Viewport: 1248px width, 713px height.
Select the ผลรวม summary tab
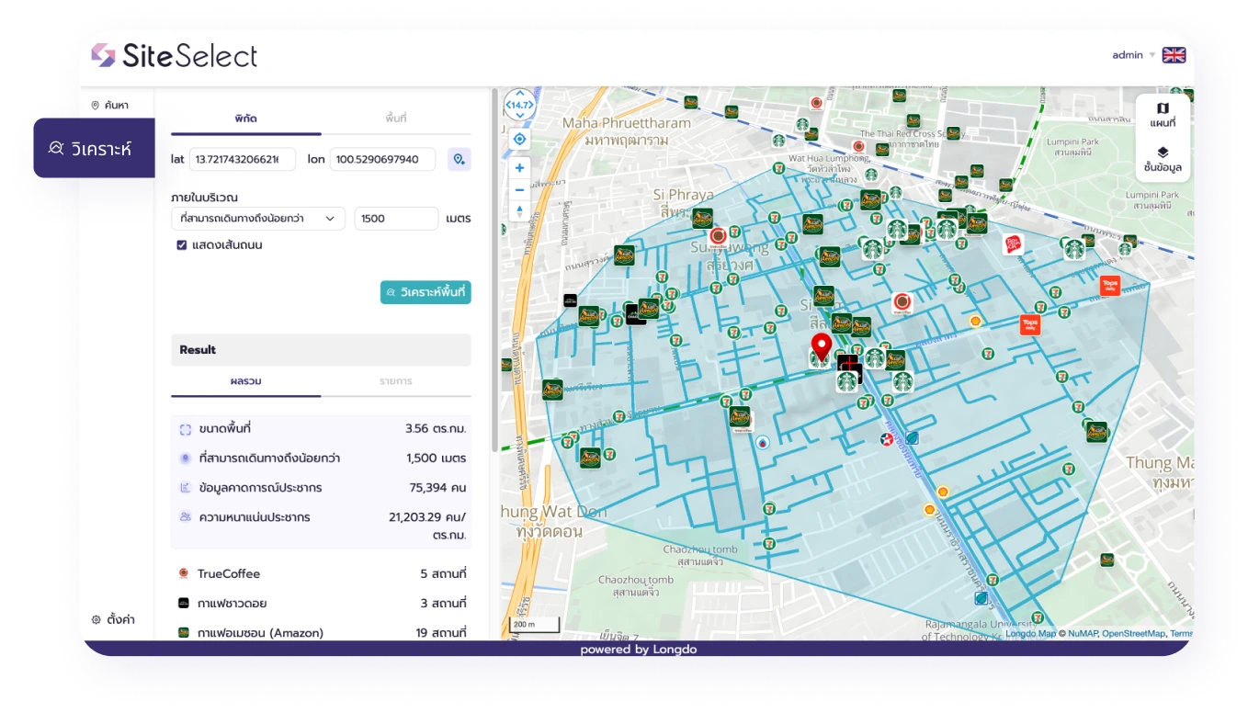click(x=245, y=381)
